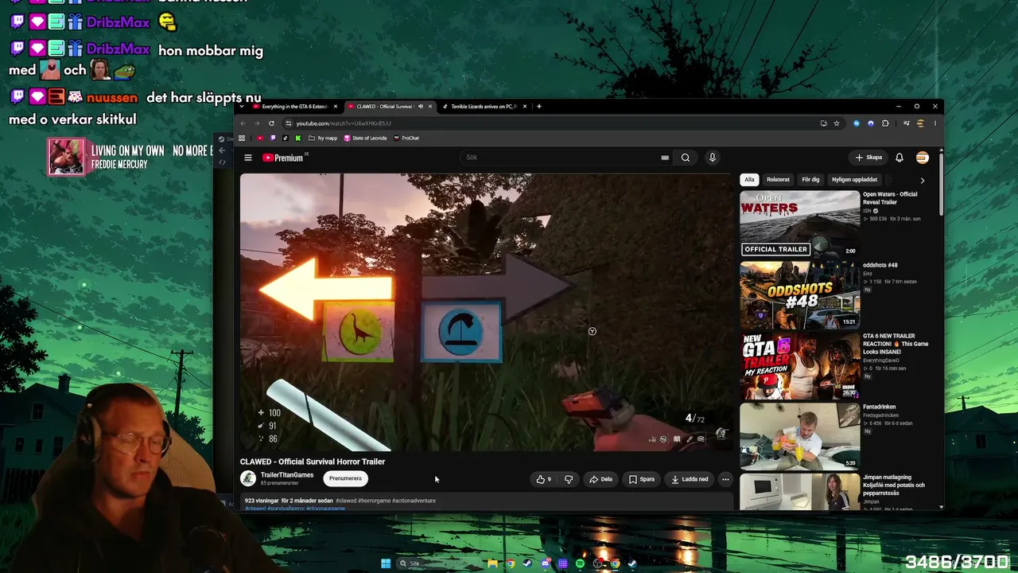The width and height of the screenshot is (1018, 573).
Task: Switch to the GTA 6 Extended tab
Action: (294, 107)
